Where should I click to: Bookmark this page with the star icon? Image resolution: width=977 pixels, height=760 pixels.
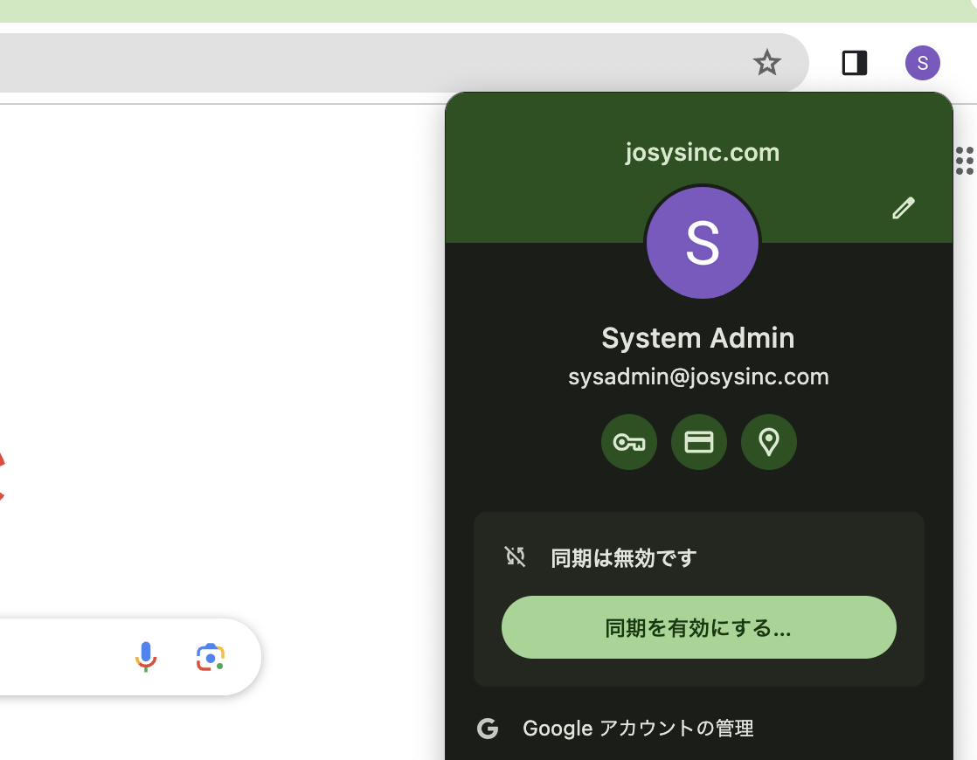tap(766, 63)
